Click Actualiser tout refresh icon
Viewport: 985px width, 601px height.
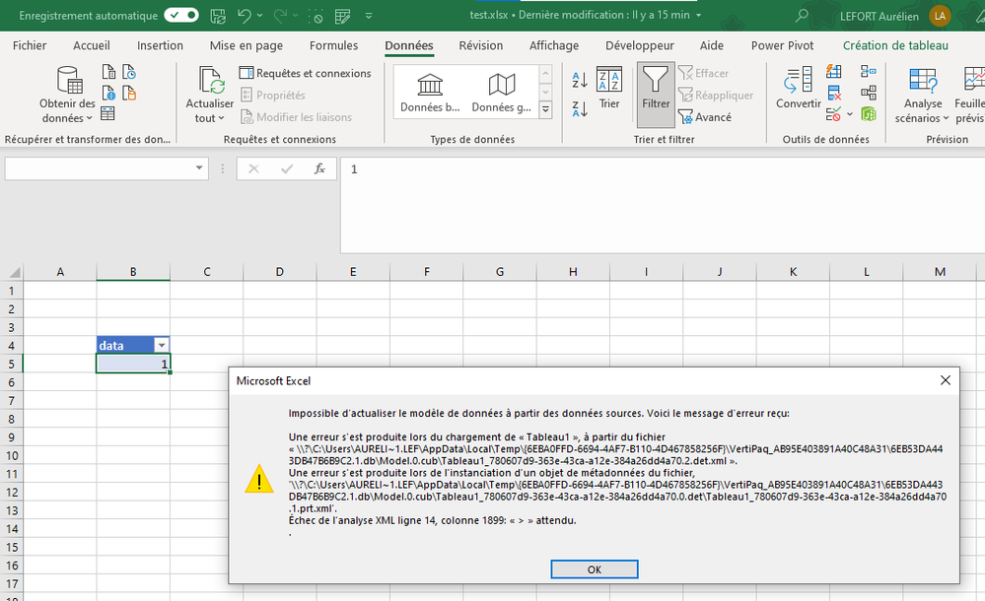(210, 81)
